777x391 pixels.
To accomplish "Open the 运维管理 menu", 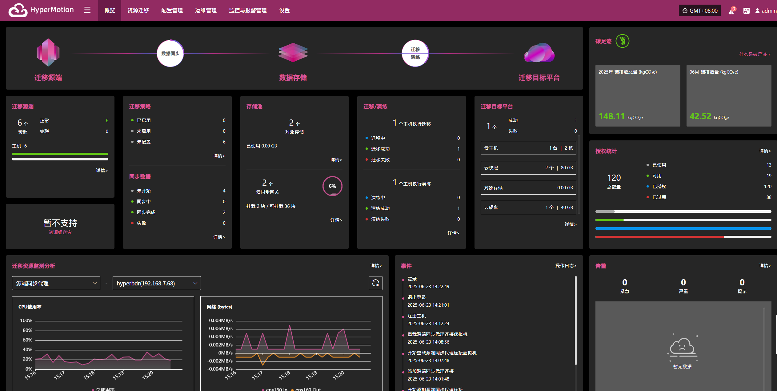I will click(x=206, y=10).
